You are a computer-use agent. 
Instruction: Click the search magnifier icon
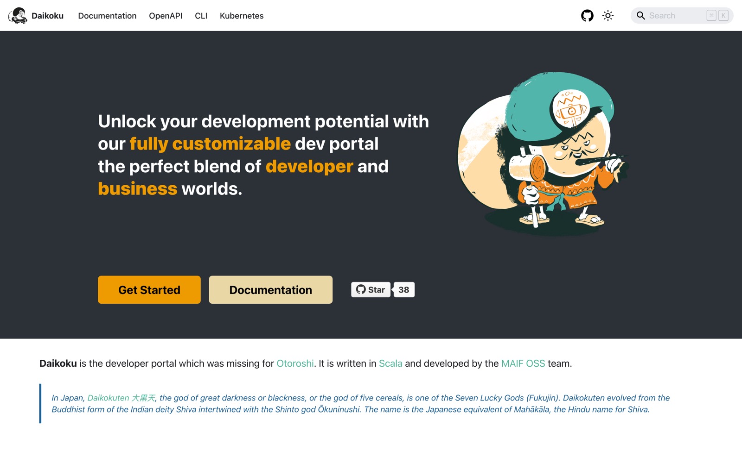641,16
